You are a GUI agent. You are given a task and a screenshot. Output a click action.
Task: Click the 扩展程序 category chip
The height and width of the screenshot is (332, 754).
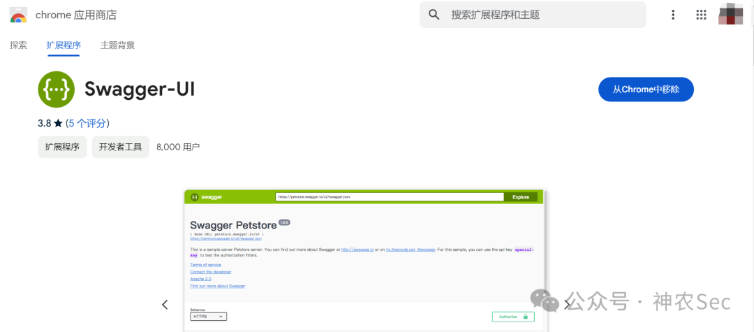[x=62, y=147]
